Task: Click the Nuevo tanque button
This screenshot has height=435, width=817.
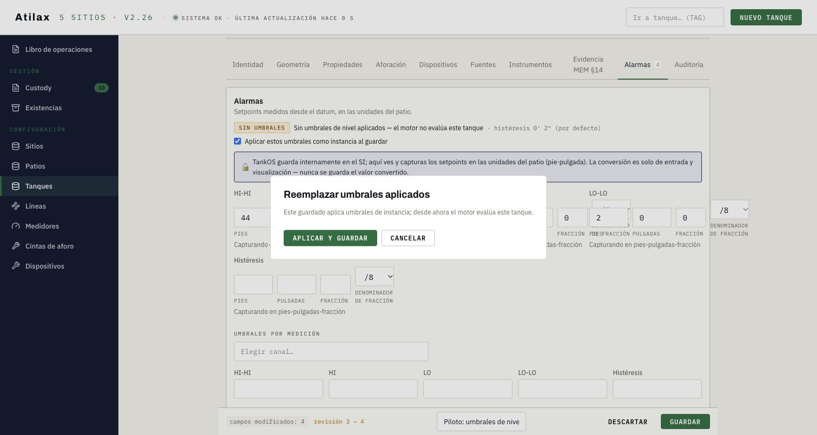Action: point(766,17)
